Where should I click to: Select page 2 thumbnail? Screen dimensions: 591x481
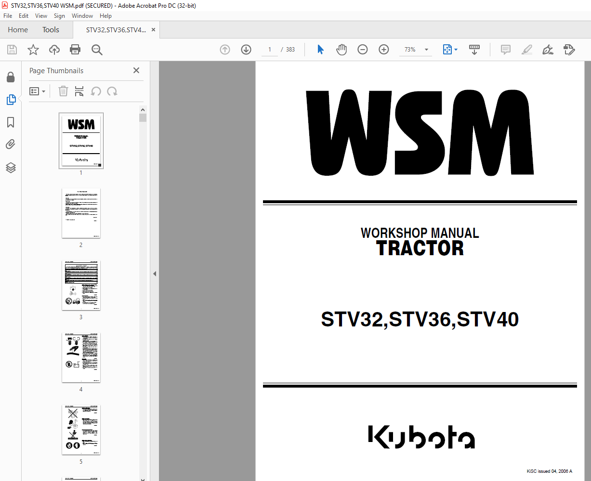point(81,213)
